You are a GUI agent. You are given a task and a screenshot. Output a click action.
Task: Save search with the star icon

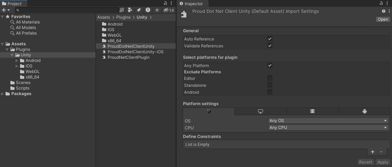(157, 10)
